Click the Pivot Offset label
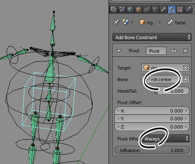This screenshot has width=195, height=164. (130, 103)
